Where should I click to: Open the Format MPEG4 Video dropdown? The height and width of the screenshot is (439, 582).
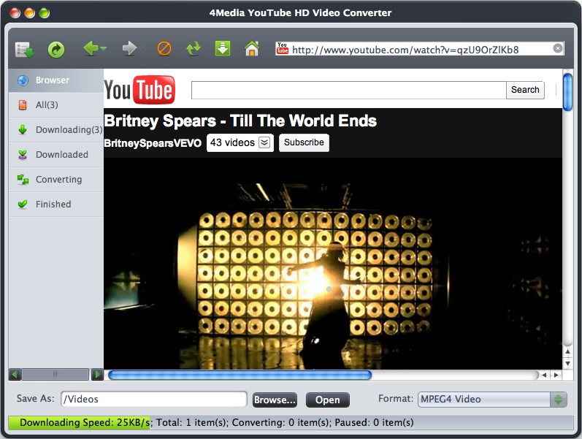[493, 400]
